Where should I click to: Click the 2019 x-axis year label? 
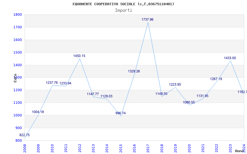click(x=175, y=148)
